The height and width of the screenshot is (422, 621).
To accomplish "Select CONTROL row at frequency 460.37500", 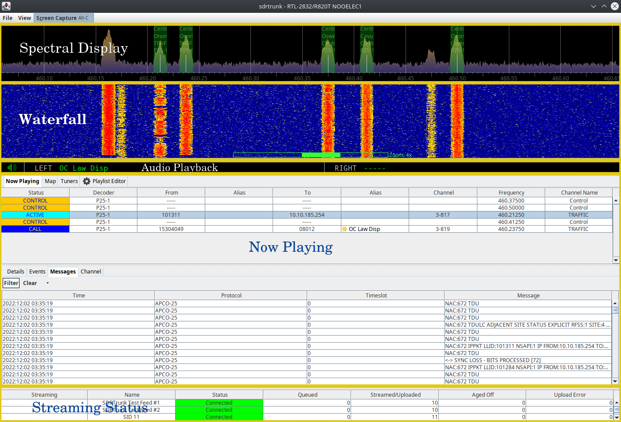I will coord(307,201).
